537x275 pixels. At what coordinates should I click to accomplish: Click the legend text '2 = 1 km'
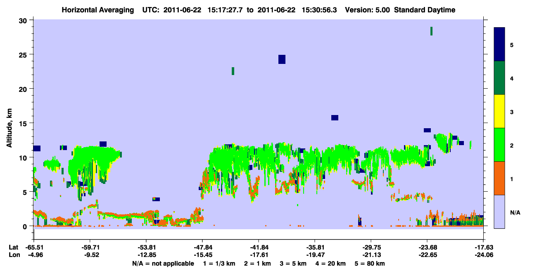tap(257, 263)
